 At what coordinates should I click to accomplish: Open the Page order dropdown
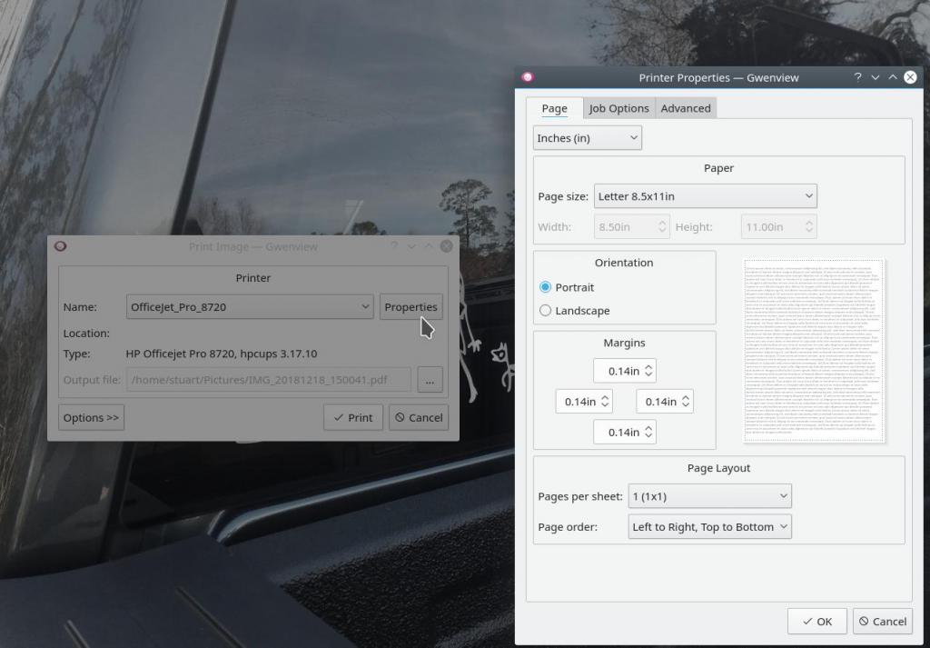pyautogui.click(x=709, y=527)
